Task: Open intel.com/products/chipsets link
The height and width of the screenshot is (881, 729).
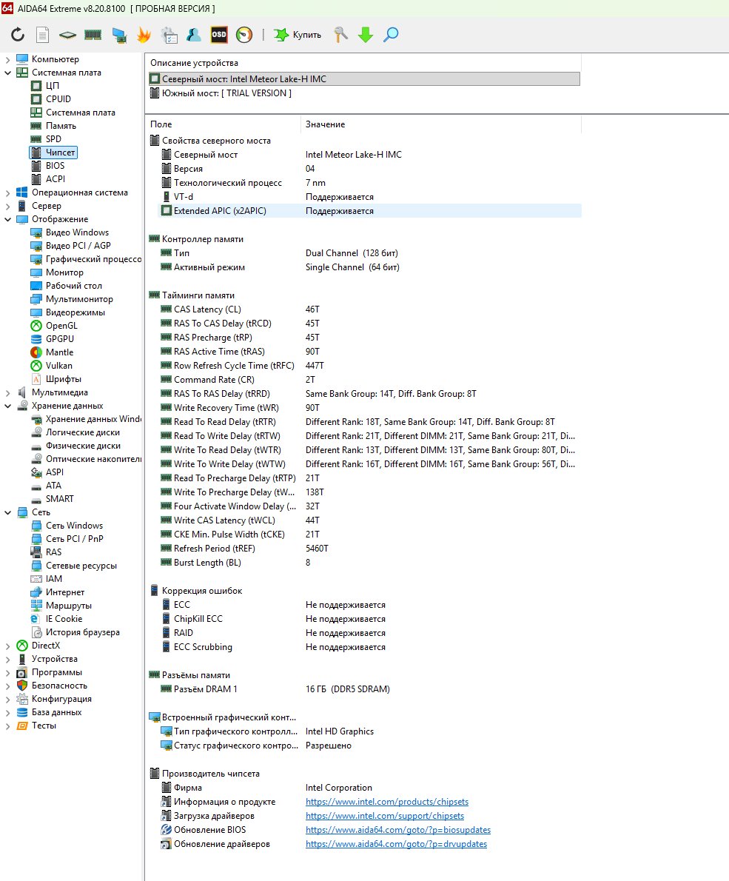Action: coord(387,802)
